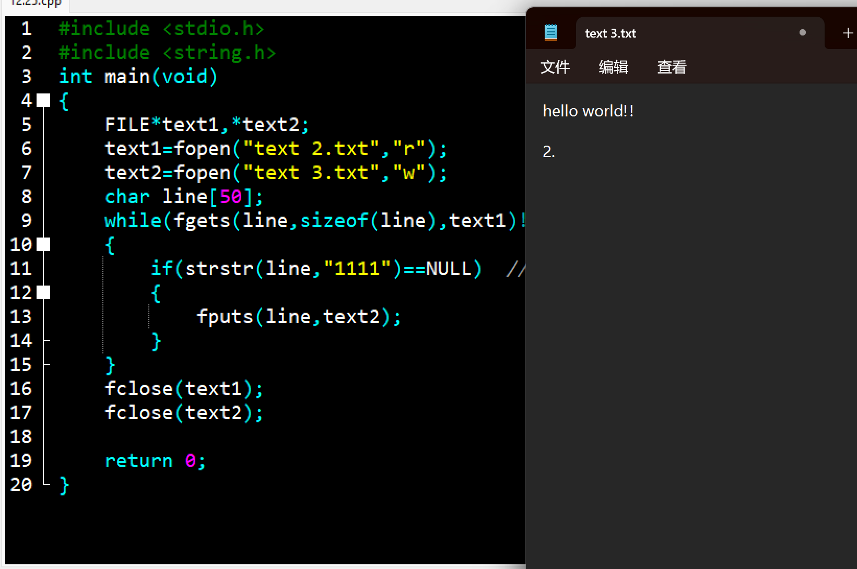Screen dimensions: 857x569
Task: Click line number 13 in the gutter
Action: click(21, 317)
